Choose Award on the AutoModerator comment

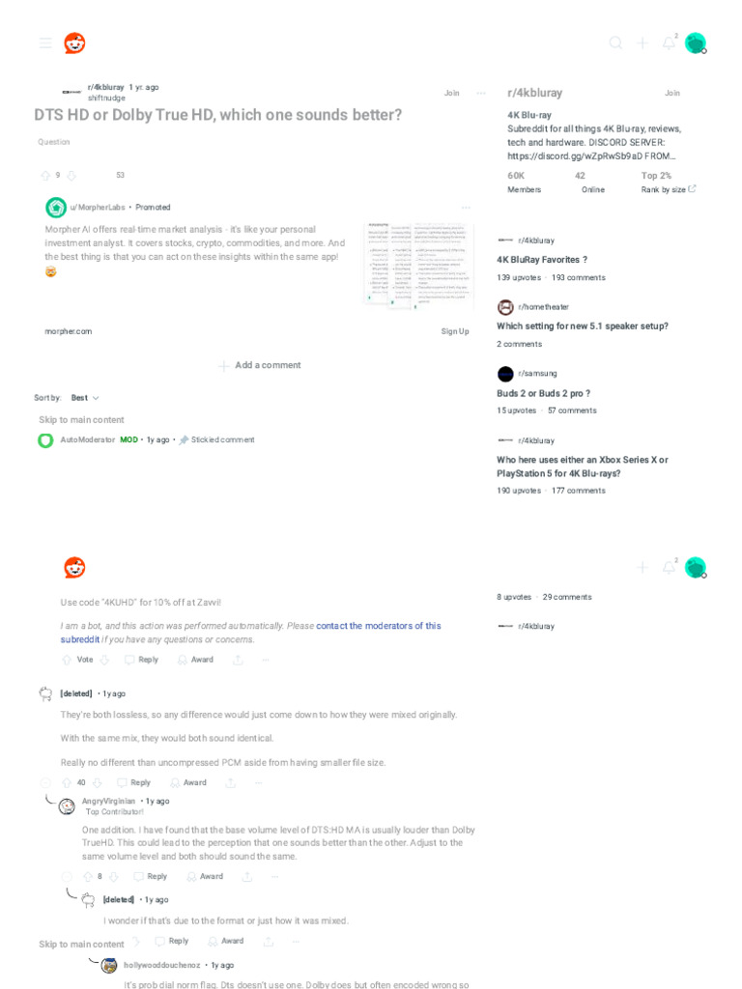[195, 660]
